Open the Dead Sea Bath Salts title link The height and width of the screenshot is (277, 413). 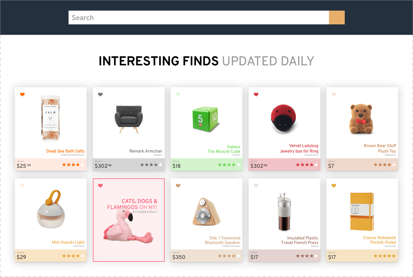(65, 151)
